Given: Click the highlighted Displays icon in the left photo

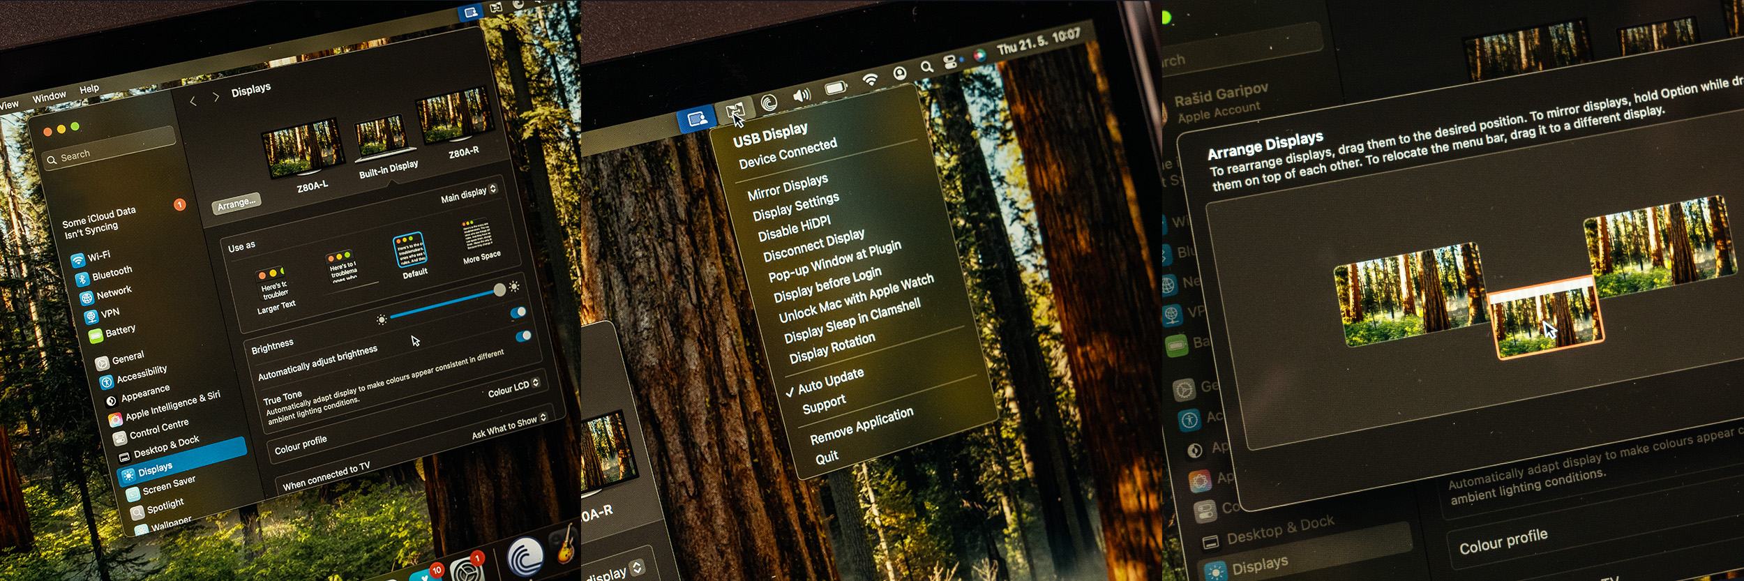Looking at the screenshot, I should click(128, 476).
